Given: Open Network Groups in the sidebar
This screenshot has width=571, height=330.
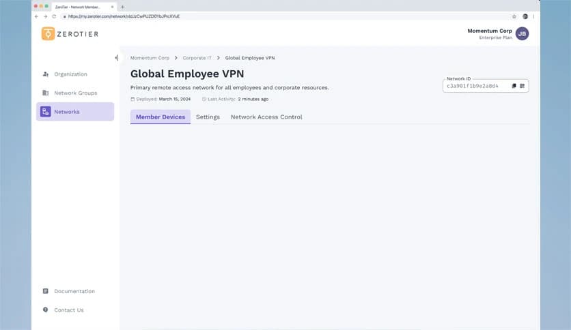Looking at the screenshot, I should click(75, 93).
